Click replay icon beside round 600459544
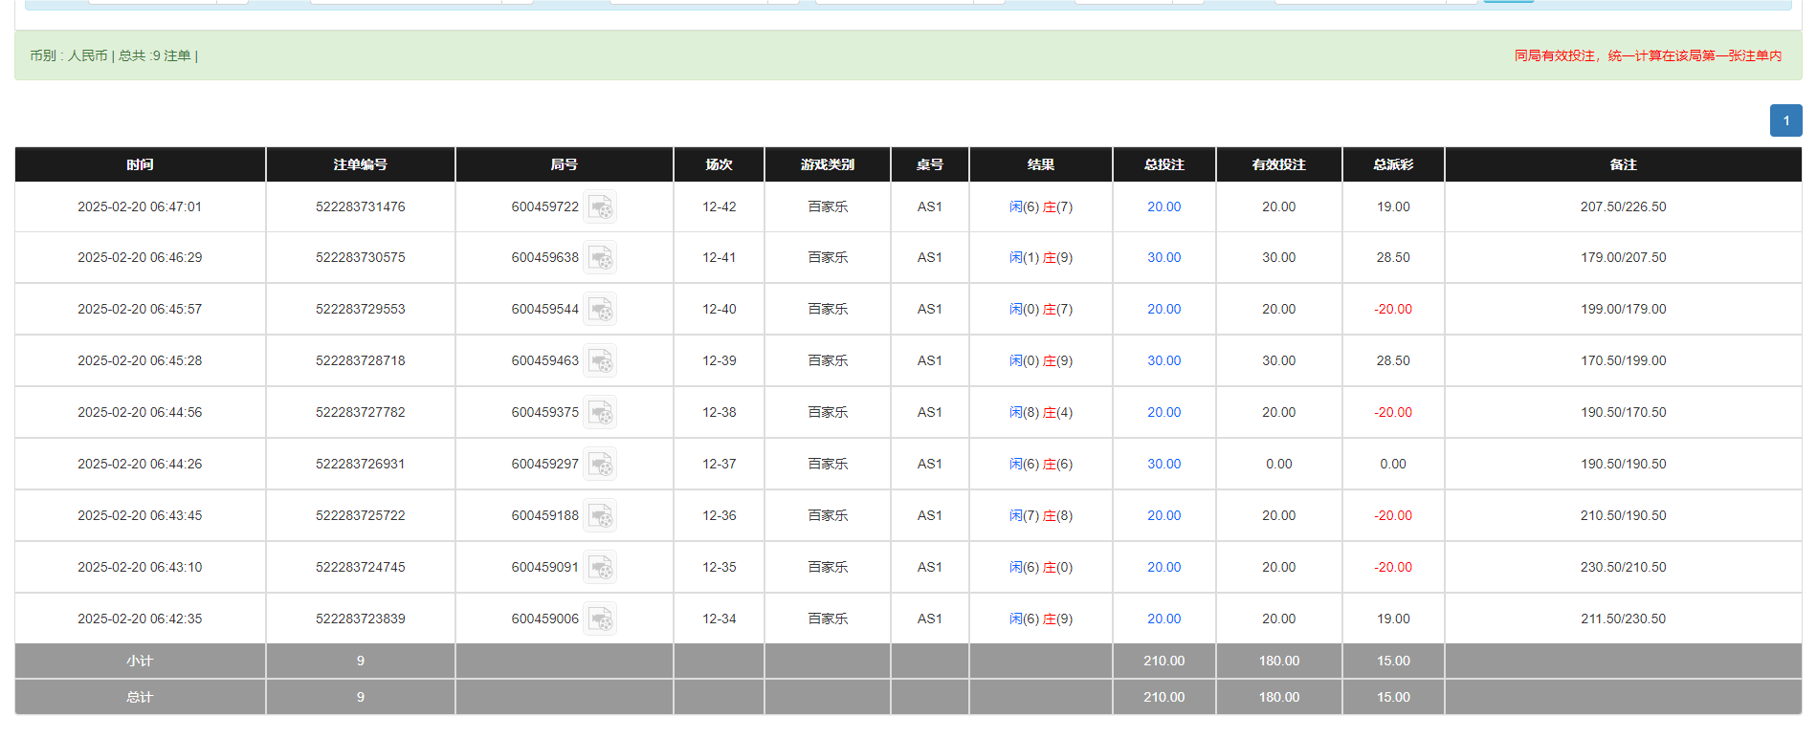Image resolution: width=1817 pixels, height=738 pixels. click(600, 310)
